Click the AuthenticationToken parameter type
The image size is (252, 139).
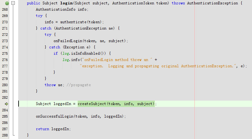(133, 3)
